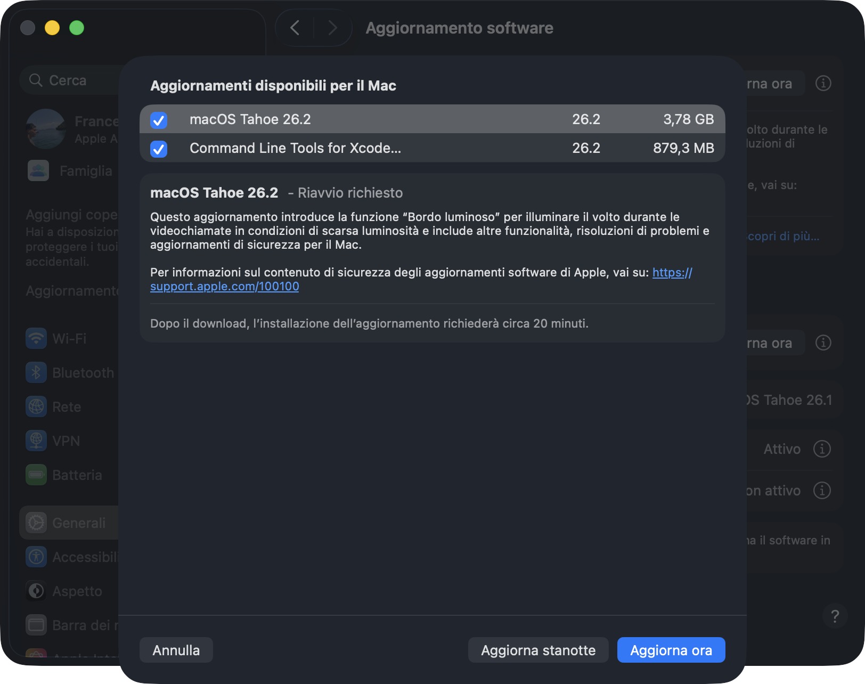
Task: Open the VPN icon in sidebar
Action: click(36, 441)
